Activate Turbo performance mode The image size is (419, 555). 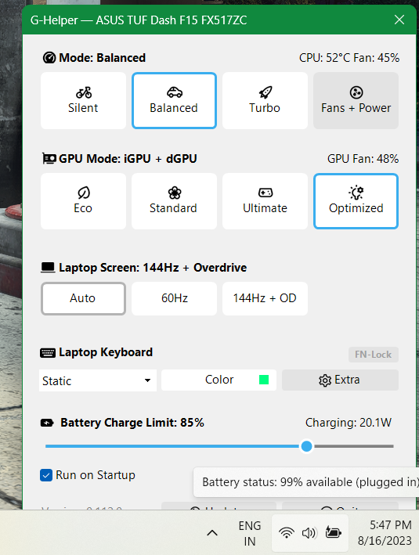[265, 100]
